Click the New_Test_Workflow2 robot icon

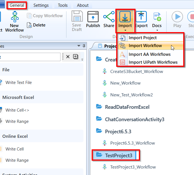(105, 95)
